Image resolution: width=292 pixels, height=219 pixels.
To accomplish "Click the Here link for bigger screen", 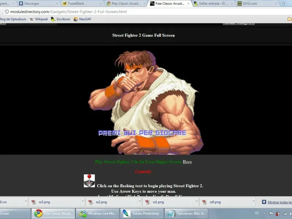I will click(187, 162).
